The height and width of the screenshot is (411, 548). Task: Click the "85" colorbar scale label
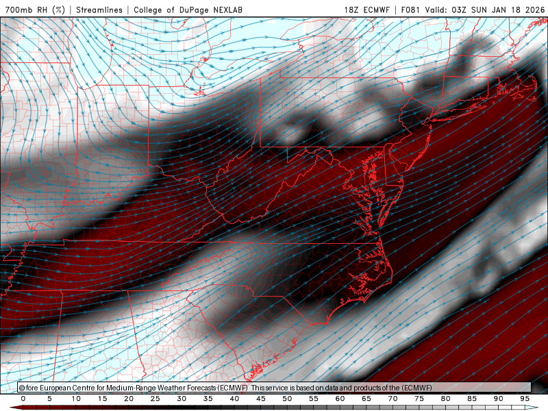pos(472,399)
